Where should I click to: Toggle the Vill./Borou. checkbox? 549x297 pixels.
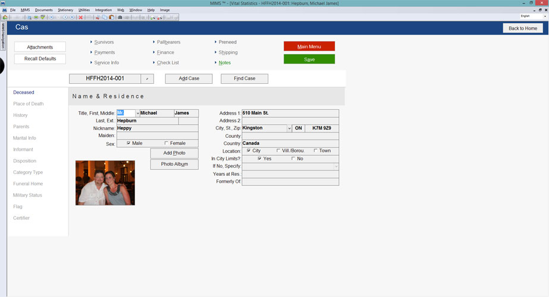pos(278,151)
